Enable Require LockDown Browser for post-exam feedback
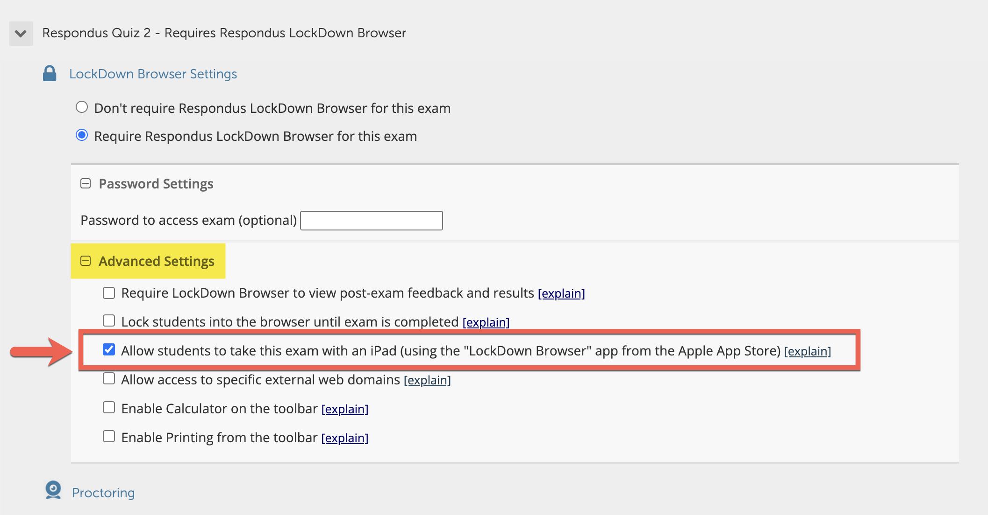The image size is (988, 515). click(109, 293)
